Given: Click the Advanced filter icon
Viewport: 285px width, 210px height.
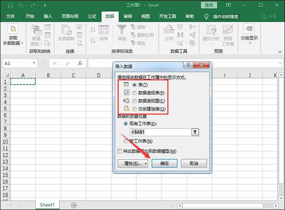Looking at the screenshot, I should [133, 43].
